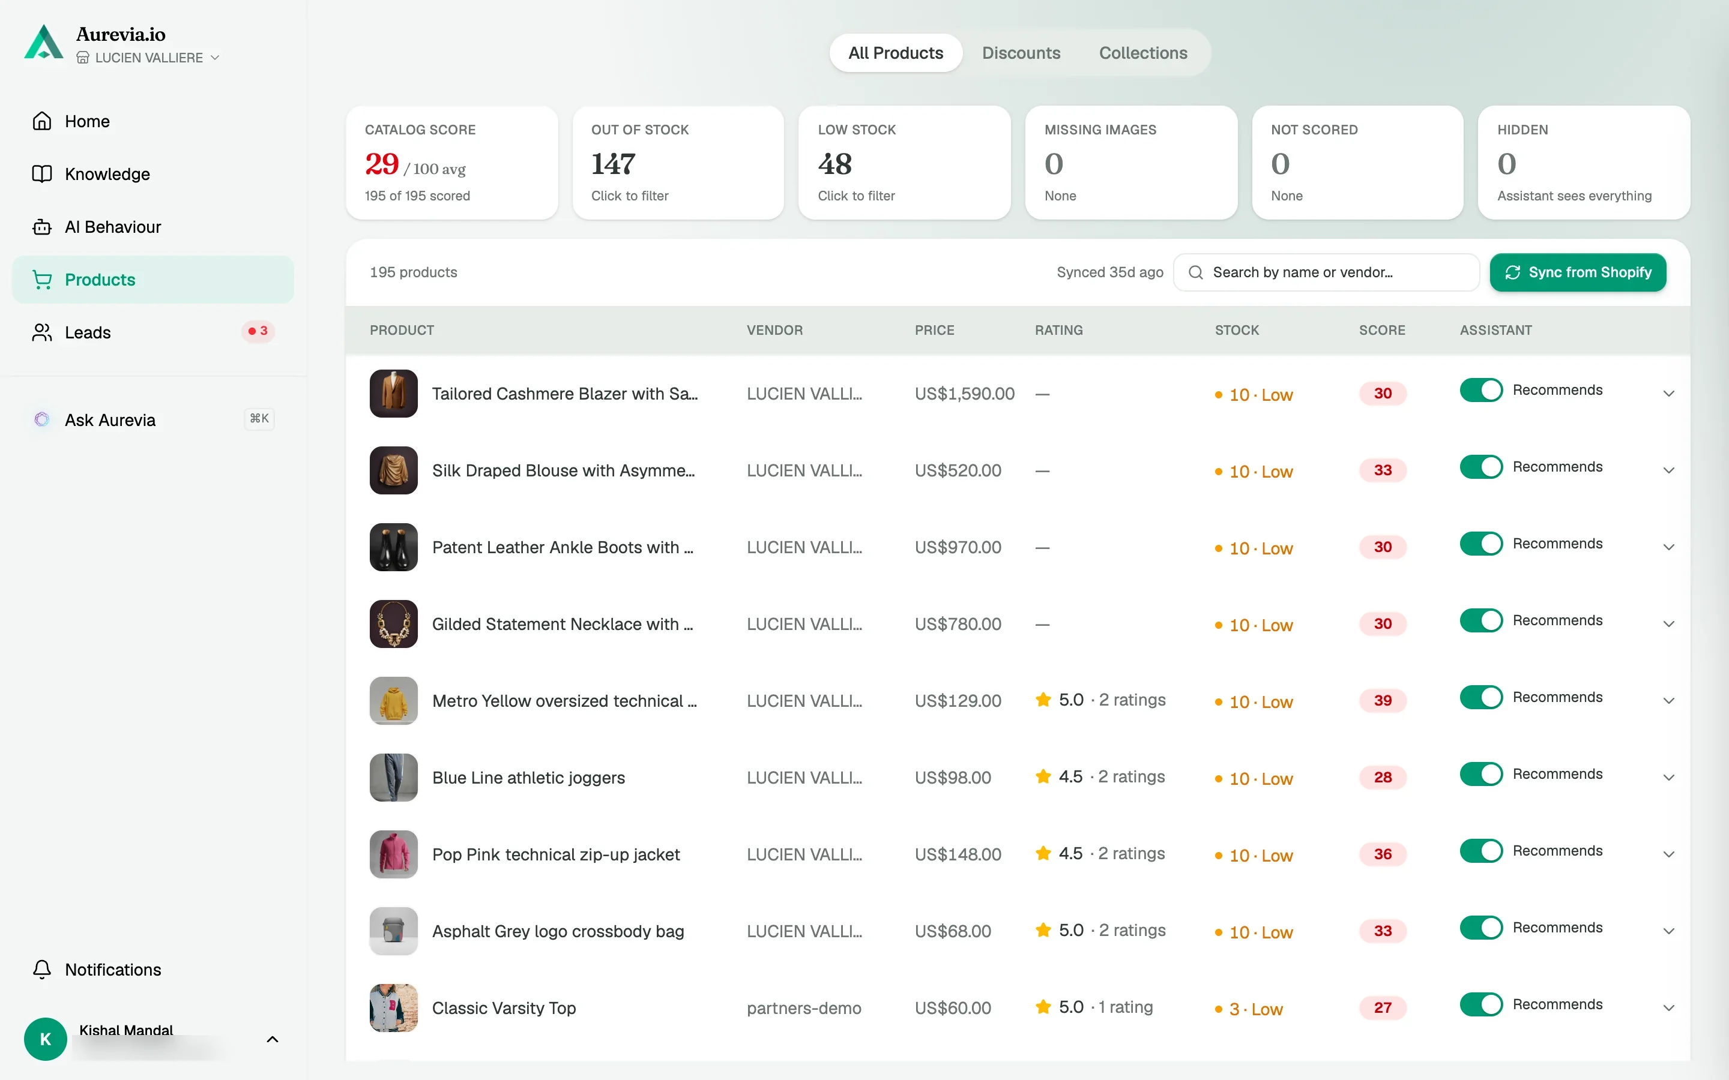Expand the Pop Pink zip-up jacket row

[1668, 854]
